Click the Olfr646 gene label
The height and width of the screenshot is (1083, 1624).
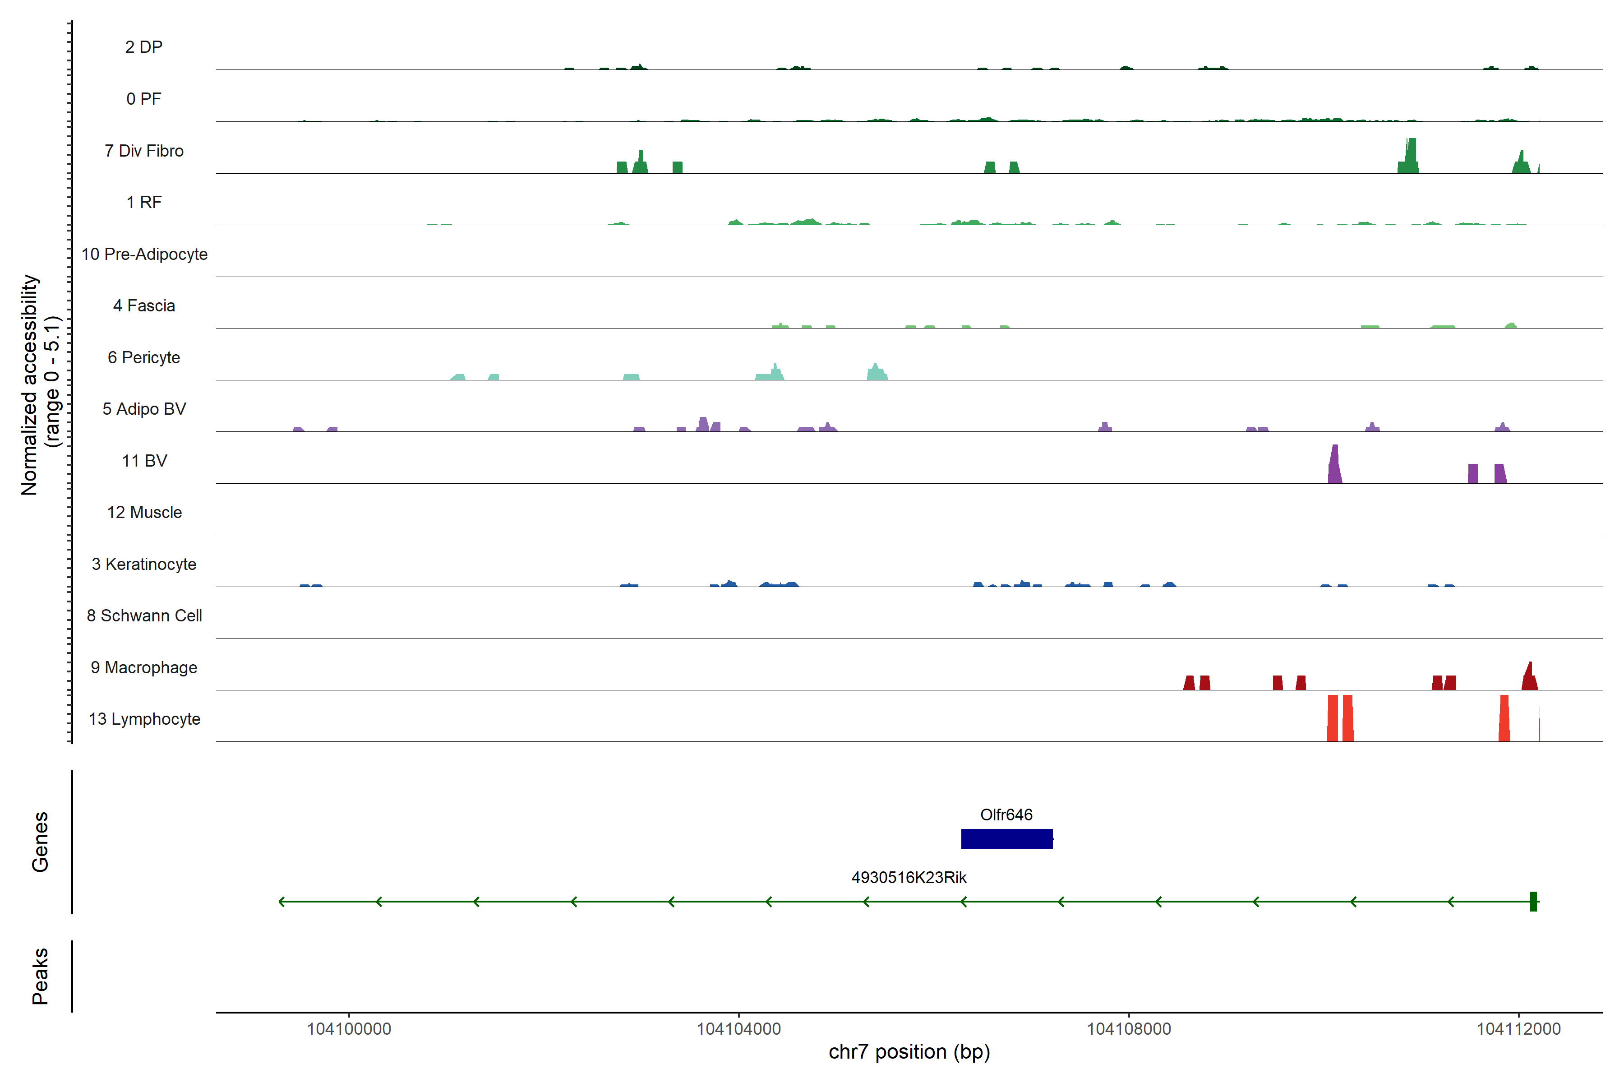pyautogui.click(x=1006, y=815)
